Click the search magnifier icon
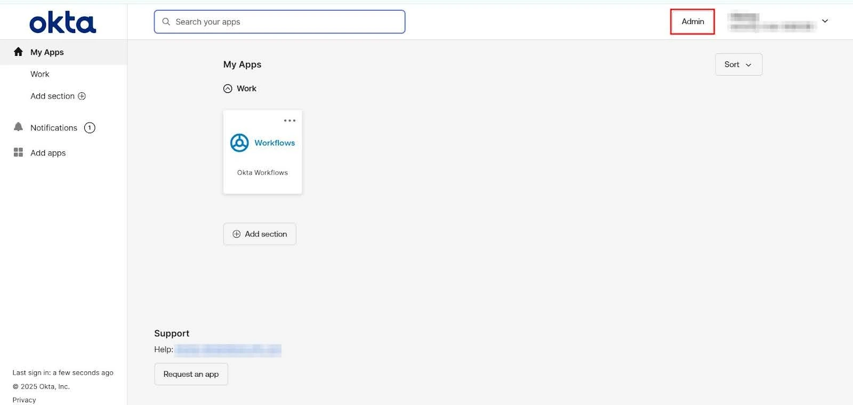This screenshot has height=405, width=853. click(166, 22)
